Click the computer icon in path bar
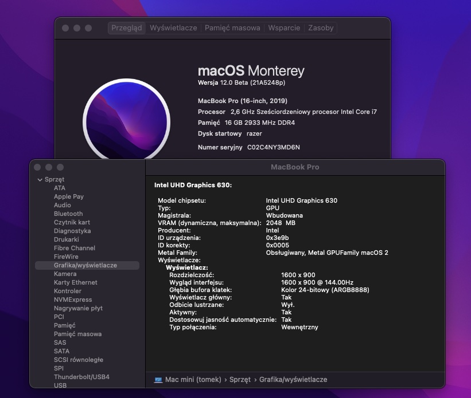Viewport: 471px width, 398px height. 158,380
